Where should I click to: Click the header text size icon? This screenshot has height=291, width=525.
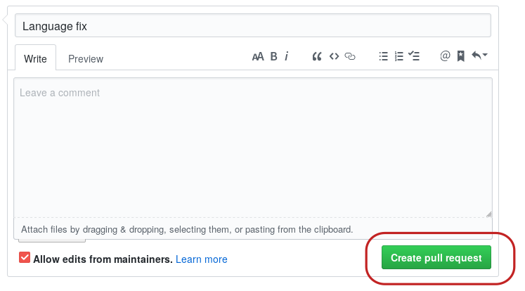pyautogui.click(x=258, y=57)
